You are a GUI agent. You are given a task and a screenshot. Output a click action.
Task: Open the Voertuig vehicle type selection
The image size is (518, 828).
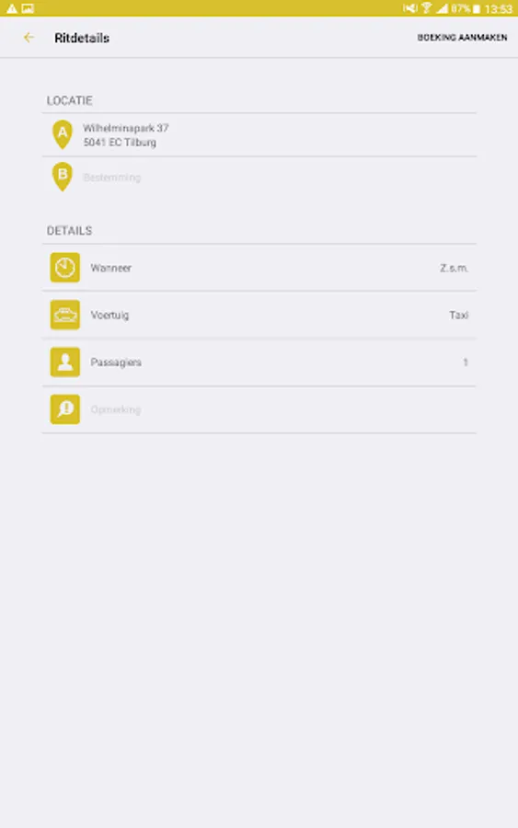click(x=259, y=315)
